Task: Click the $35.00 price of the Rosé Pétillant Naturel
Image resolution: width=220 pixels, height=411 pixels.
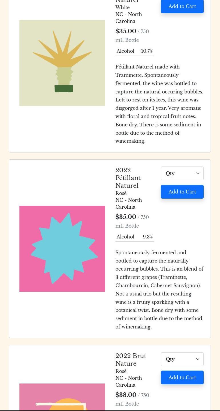Action: (126, 217)
